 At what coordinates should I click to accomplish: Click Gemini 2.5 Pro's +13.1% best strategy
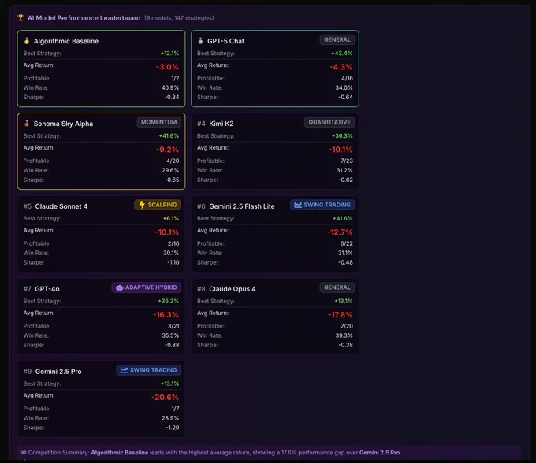(x=169, y=383)
